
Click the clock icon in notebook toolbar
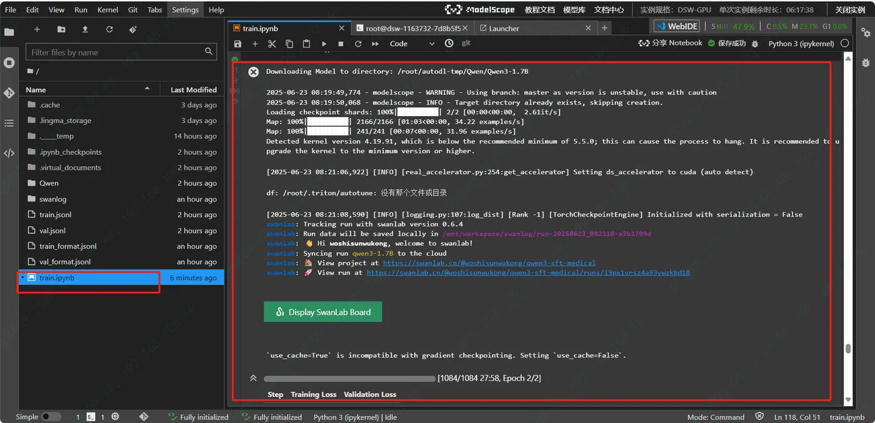pyautogui.click(x=449, y=43)
